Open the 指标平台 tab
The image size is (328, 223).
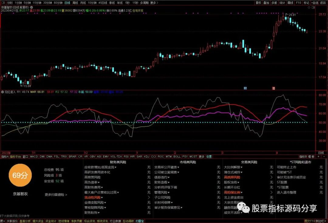pos(15,156)
